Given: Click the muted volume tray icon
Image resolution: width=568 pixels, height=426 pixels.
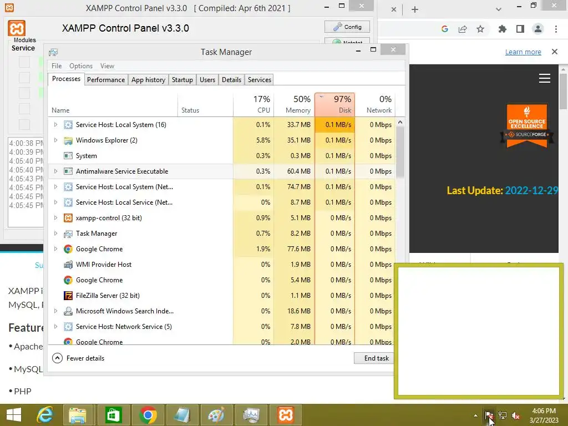Looking at the screenshot, I should coord(516,415).
